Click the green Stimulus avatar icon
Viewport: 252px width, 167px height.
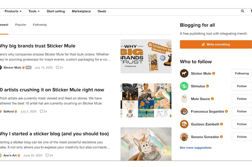(x=184, y=86)
